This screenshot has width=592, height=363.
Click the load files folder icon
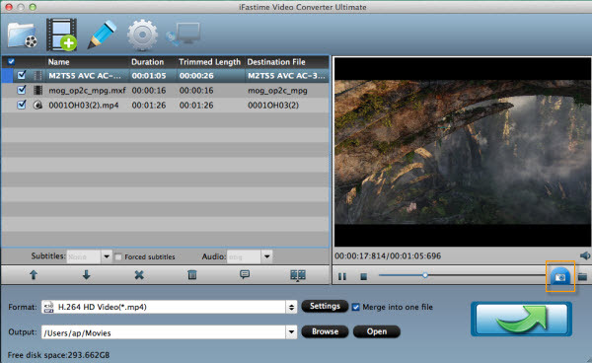23,36
